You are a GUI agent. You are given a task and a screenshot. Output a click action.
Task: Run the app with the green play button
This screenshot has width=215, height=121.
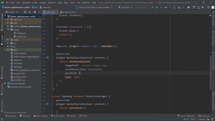pos(152,7)
